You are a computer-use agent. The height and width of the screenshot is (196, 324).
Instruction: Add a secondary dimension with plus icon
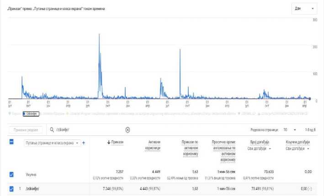click(x=84, y=143)
